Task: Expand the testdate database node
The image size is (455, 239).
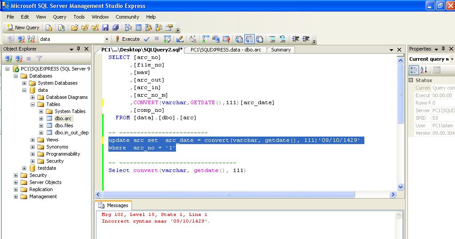Action: click(x=24, y=168)
